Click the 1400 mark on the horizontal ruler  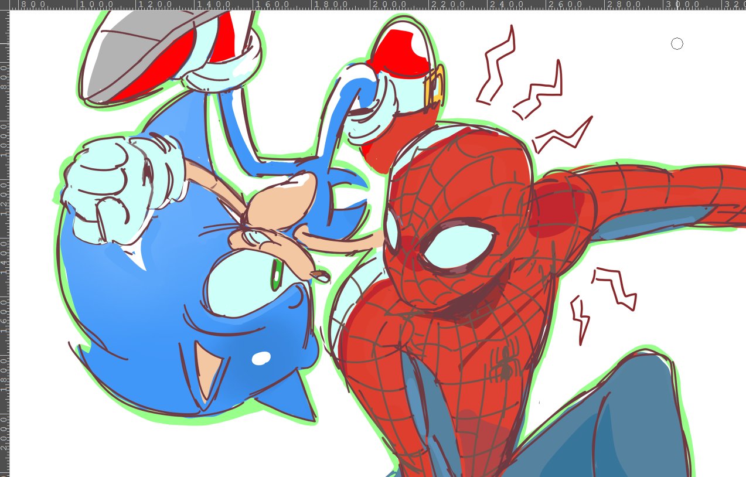pos(214,5)
